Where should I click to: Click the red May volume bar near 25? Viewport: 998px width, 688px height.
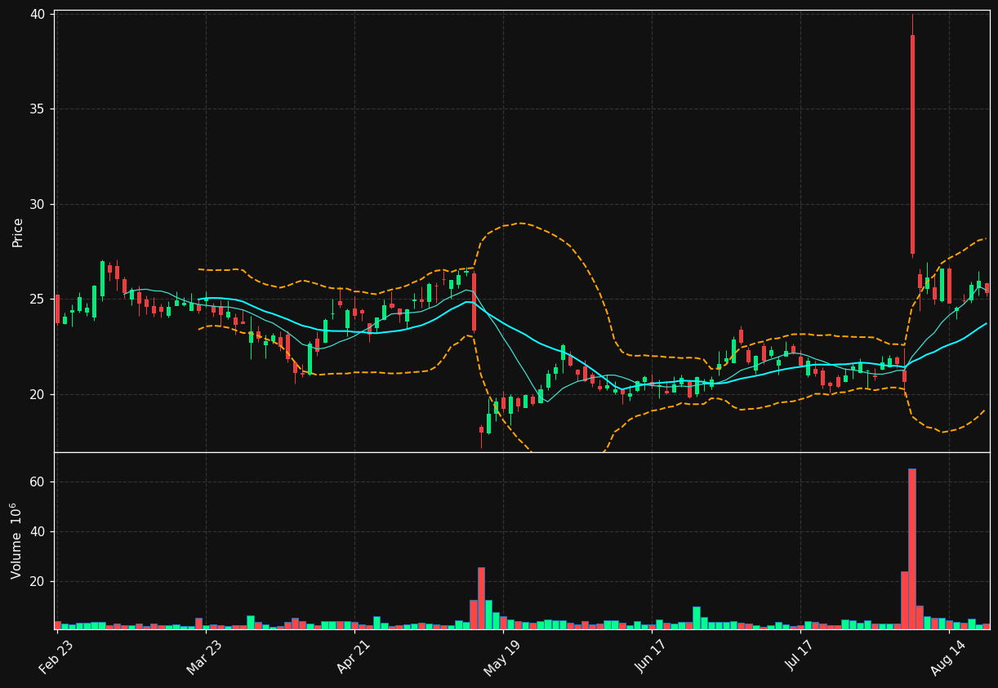pyautogui.click(x=481, y=598)
